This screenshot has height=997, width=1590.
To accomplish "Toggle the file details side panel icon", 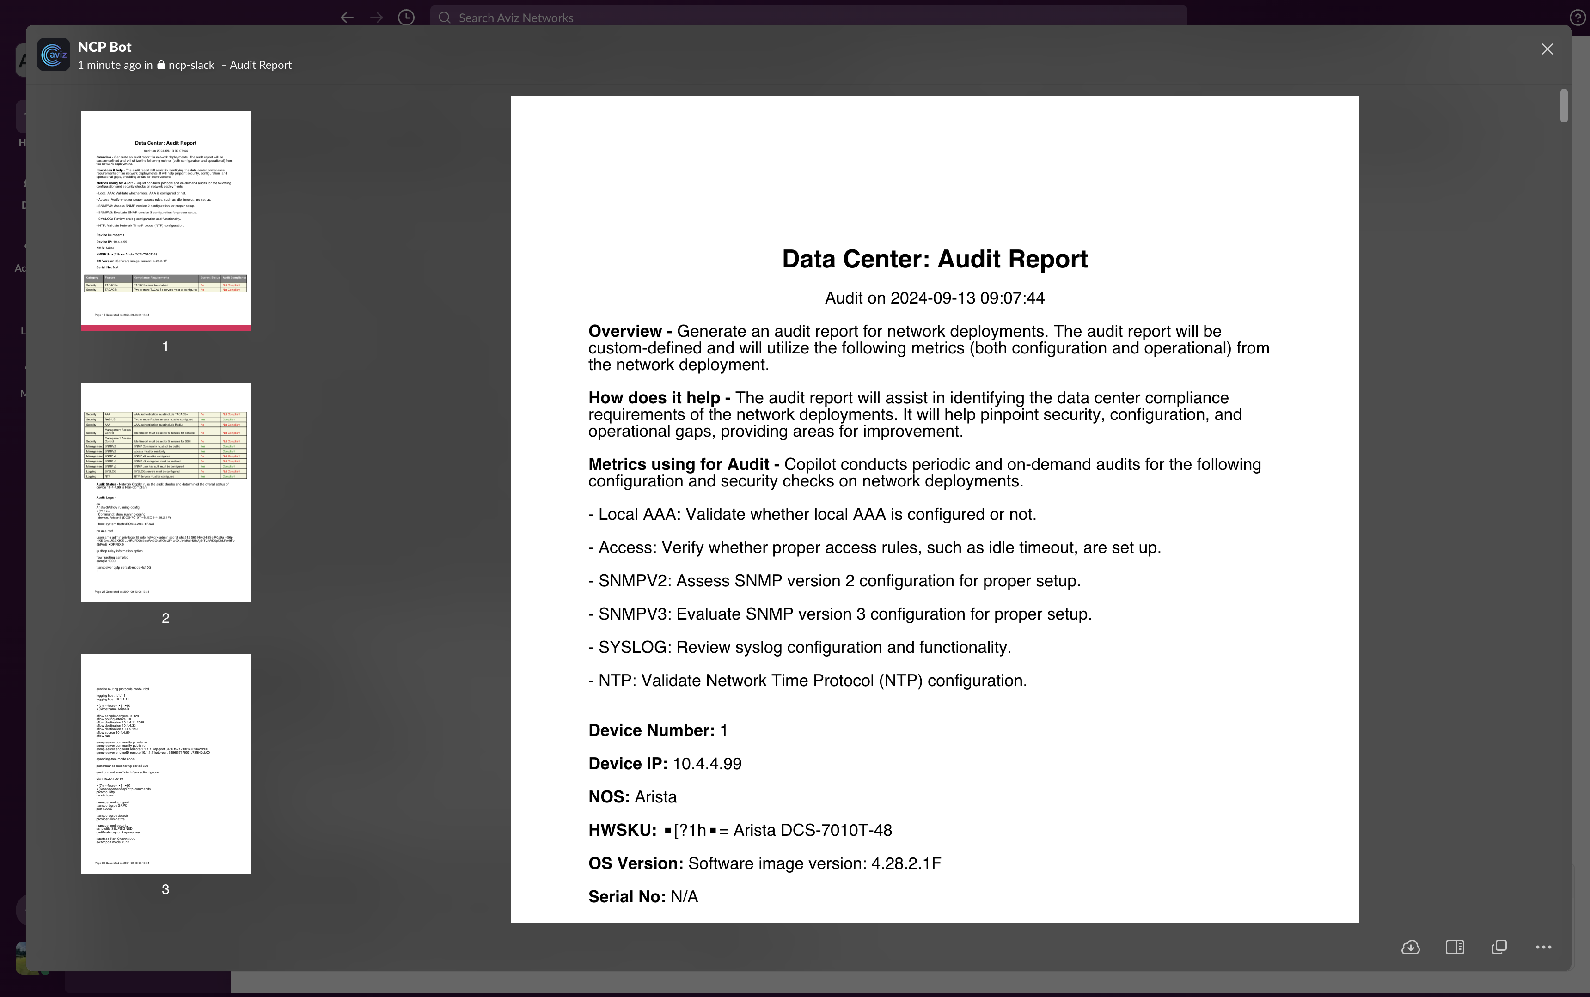I will coord(1455,948).
